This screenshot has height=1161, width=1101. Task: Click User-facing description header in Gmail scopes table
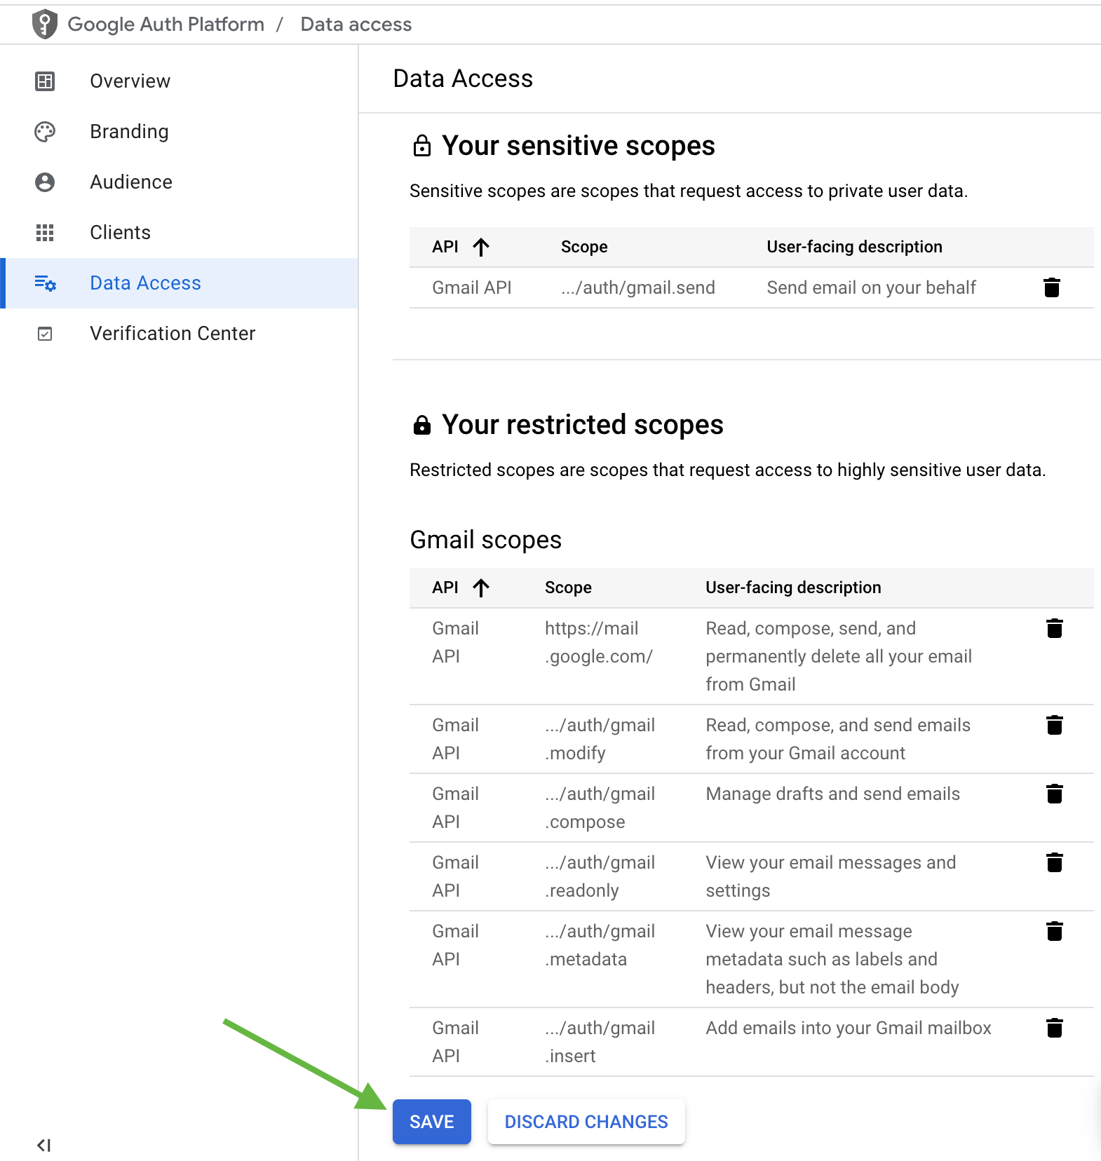[x=793, y=588]
